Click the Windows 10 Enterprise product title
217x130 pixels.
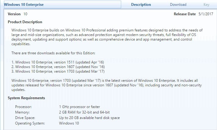click(24, 5)
